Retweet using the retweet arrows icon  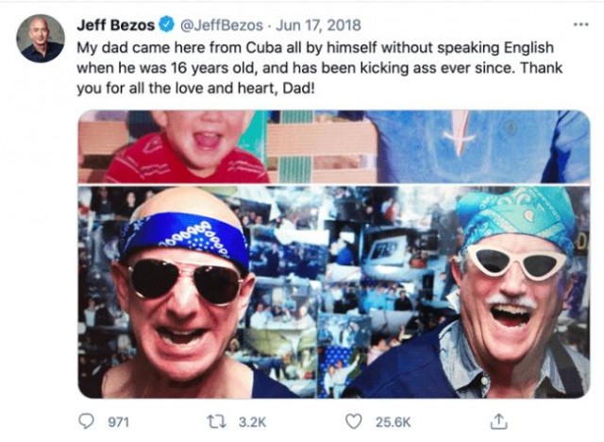(214, 421)
